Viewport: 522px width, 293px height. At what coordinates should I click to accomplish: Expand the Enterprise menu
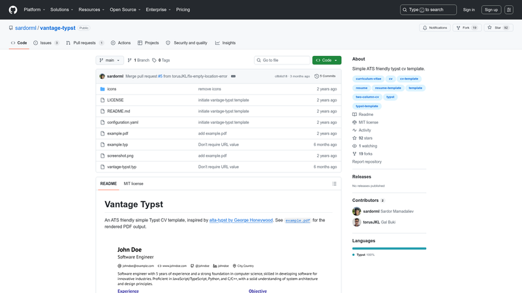[158, 10]
